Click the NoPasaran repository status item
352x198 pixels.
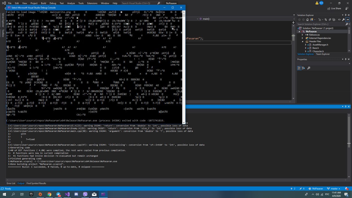click(x=316, y=189)
